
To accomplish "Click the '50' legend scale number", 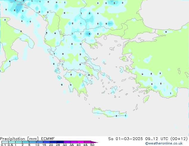I will click(x=92, y=145).
